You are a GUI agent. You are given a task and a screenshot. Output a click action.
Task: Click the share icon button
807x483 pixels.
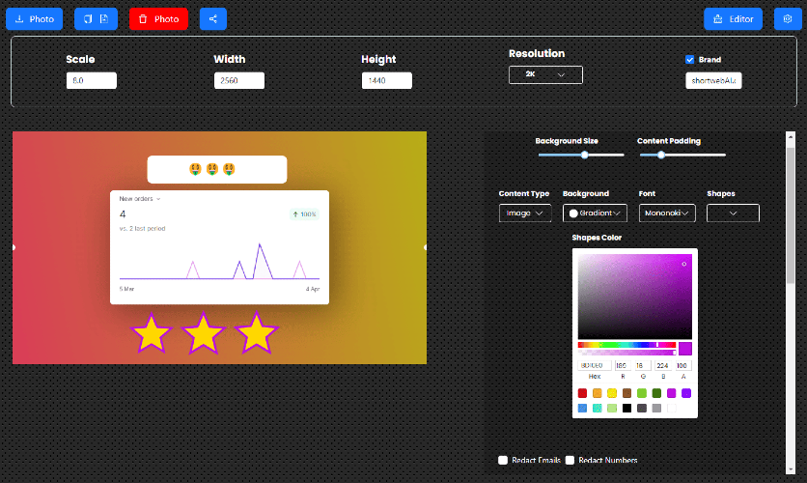213,19
